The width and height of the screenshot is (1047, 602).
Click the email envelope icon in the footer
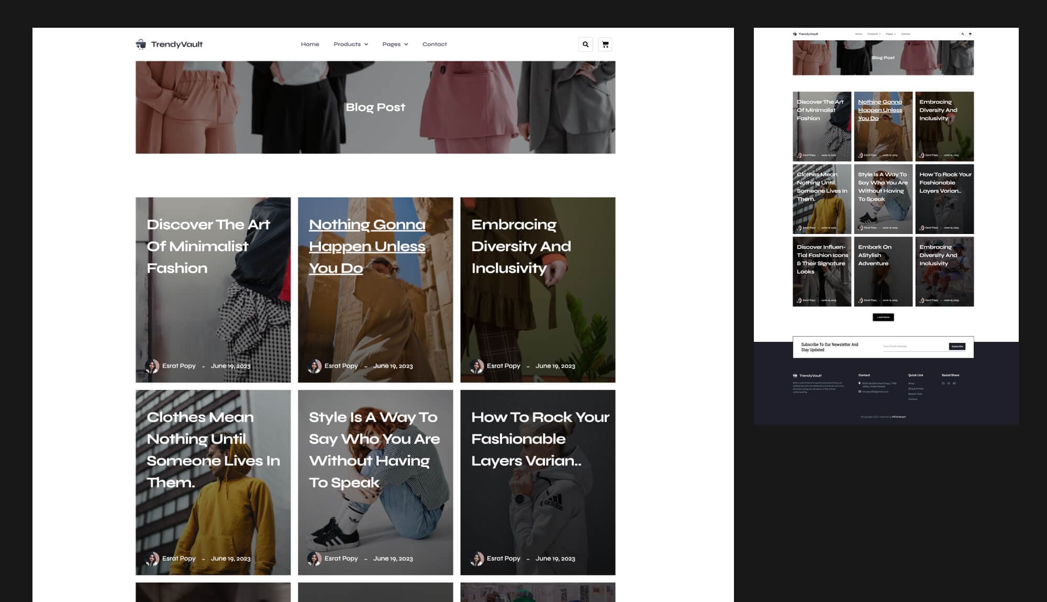point(859,391)
